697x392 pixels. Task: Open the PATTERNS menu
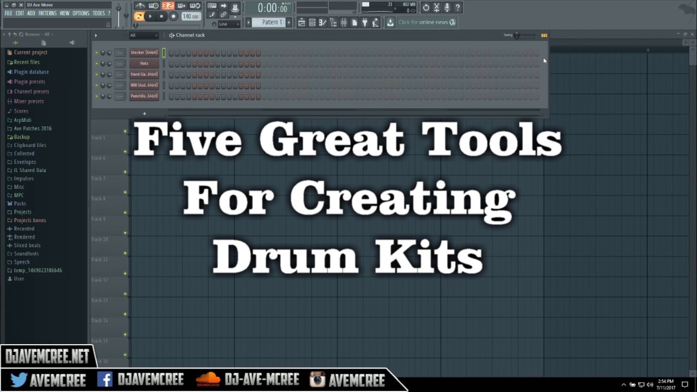coord(48,13)
